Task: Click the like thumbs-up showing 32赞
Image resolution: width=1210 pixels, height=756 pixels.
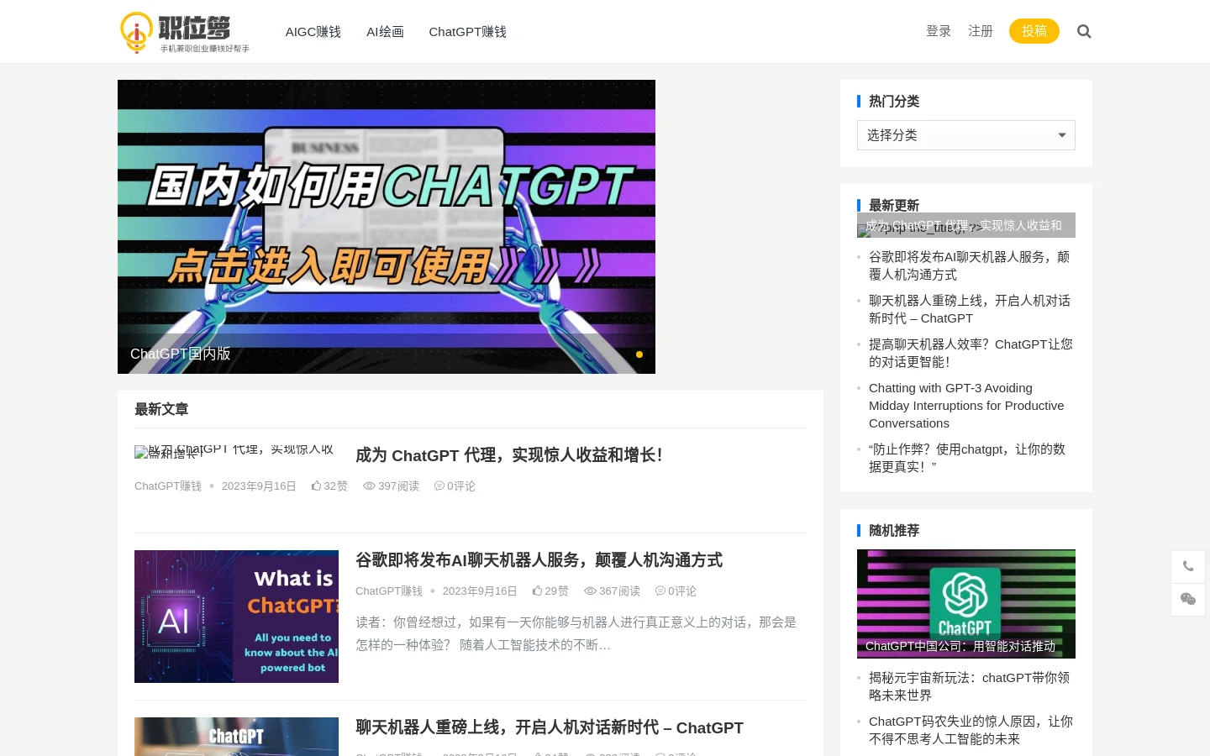Action: pyautogui.click(x=317, y=486)
